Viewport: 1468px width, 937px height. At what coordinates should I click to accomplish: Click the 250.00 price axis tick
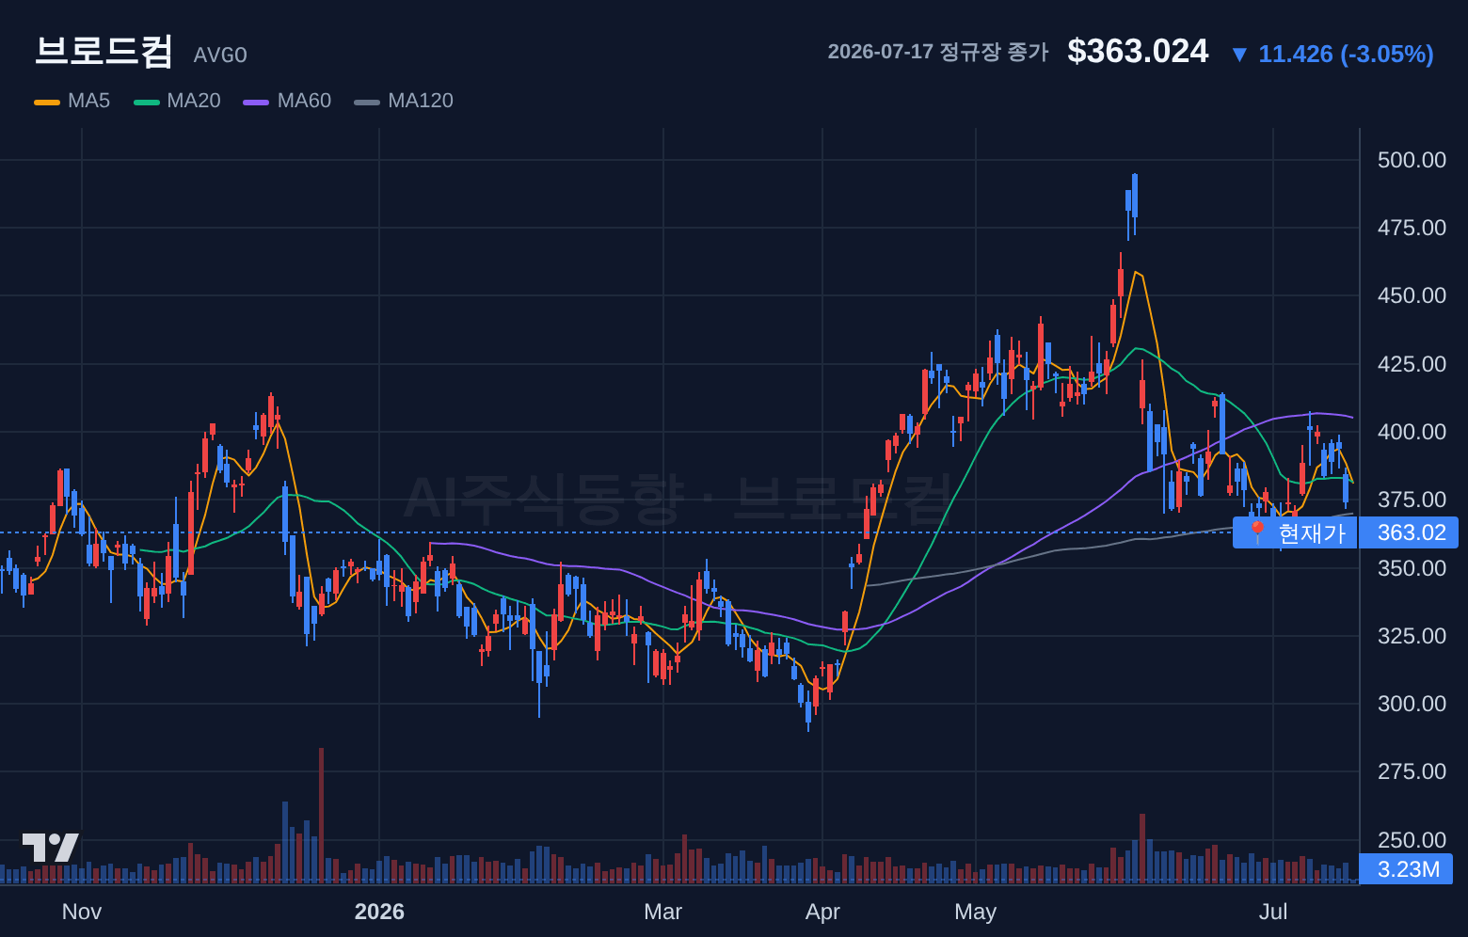click(x=1412, y=840)
